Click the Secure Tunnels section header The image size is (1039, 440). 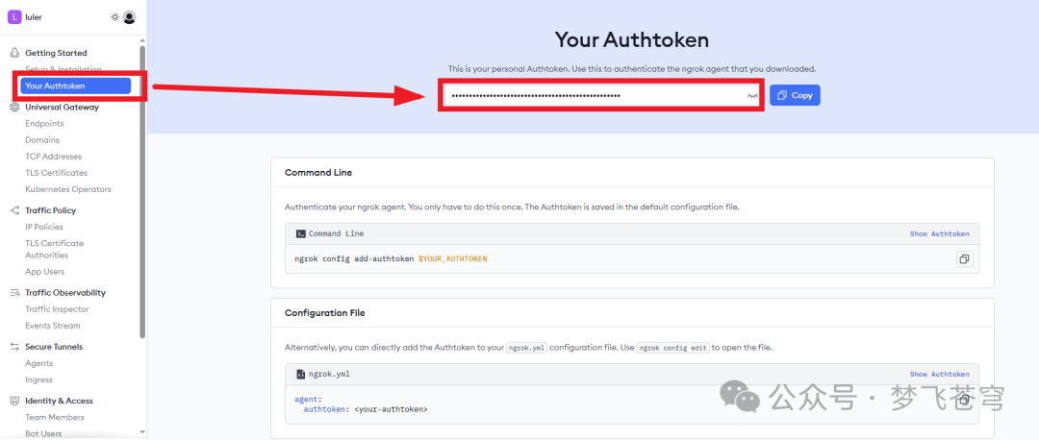54,347
